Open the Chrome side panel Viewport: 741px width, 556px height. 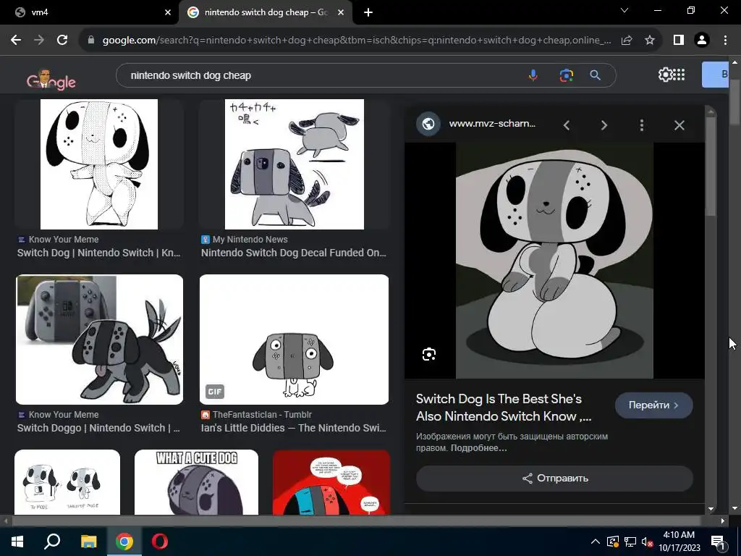pyautogui.click(x=679, y=41)
